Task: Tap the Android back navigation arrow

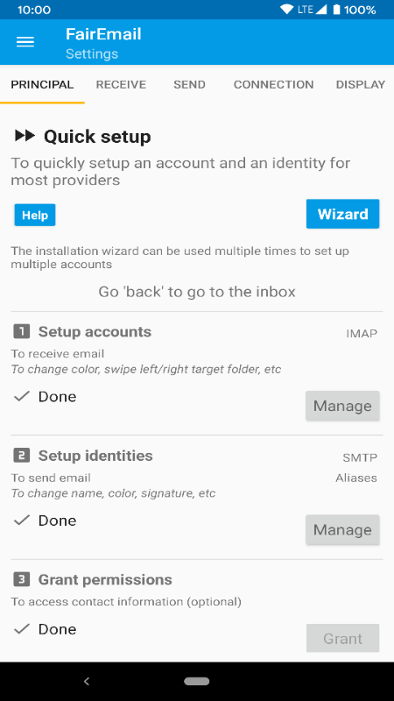Action: pyautogui.click(x=87, y=682)
